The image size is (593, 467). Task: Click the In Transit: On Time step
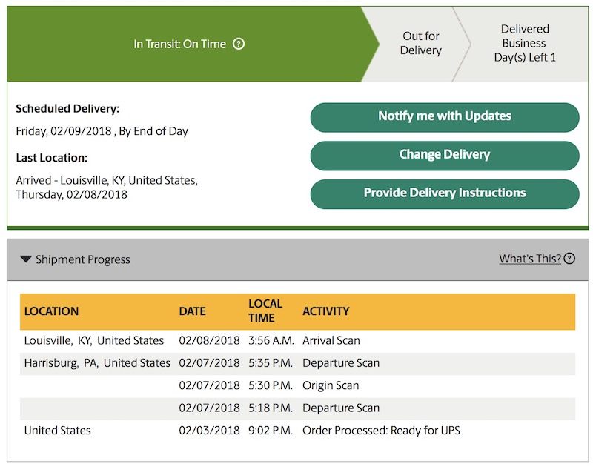[179, 44]
